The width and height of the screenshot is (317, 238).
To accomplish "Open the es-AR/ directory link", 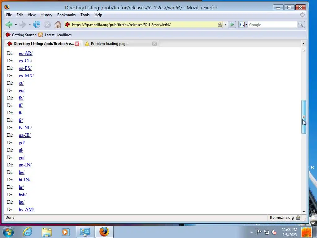I will [26, 53].
